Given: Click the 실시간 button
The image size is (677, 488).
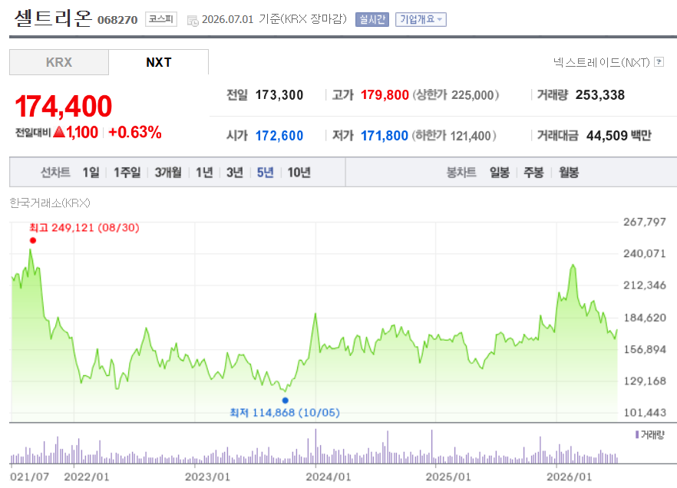Looking at the screenshot, I should click(x=372, y=19).
